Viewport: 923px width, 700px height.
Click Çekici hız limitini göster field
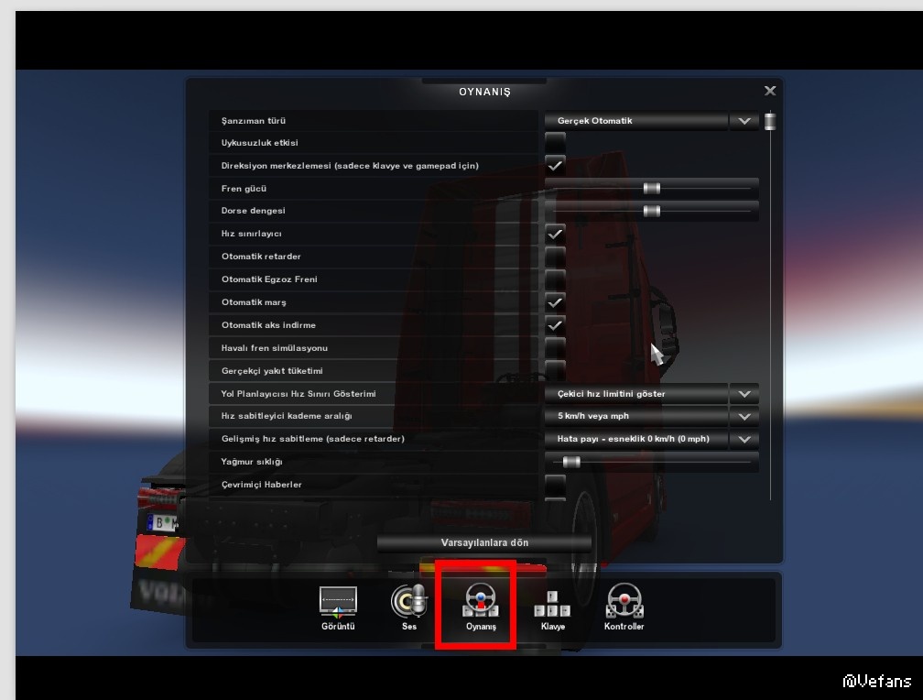[636, 394]
